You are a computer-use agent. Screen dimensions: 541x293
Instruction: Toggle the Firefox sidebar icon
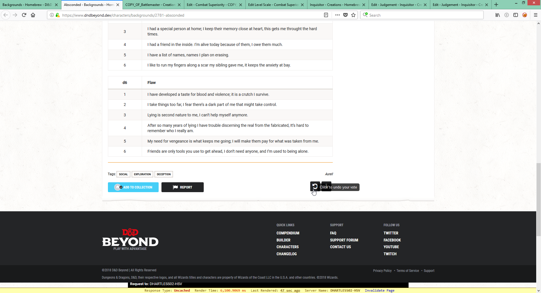[x=515, y=15]
